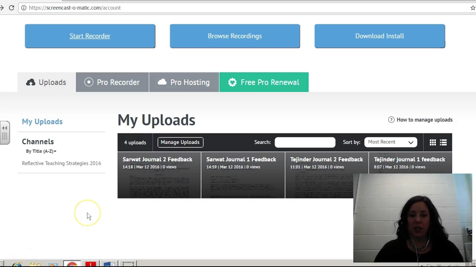Click the 4 uploads count label
This screenshot has height=267, width=476.
pyautogui.click(x=135, y=142)
